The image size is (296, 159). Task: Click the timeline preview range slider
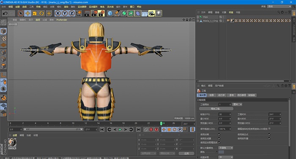[x=53, y=129]
